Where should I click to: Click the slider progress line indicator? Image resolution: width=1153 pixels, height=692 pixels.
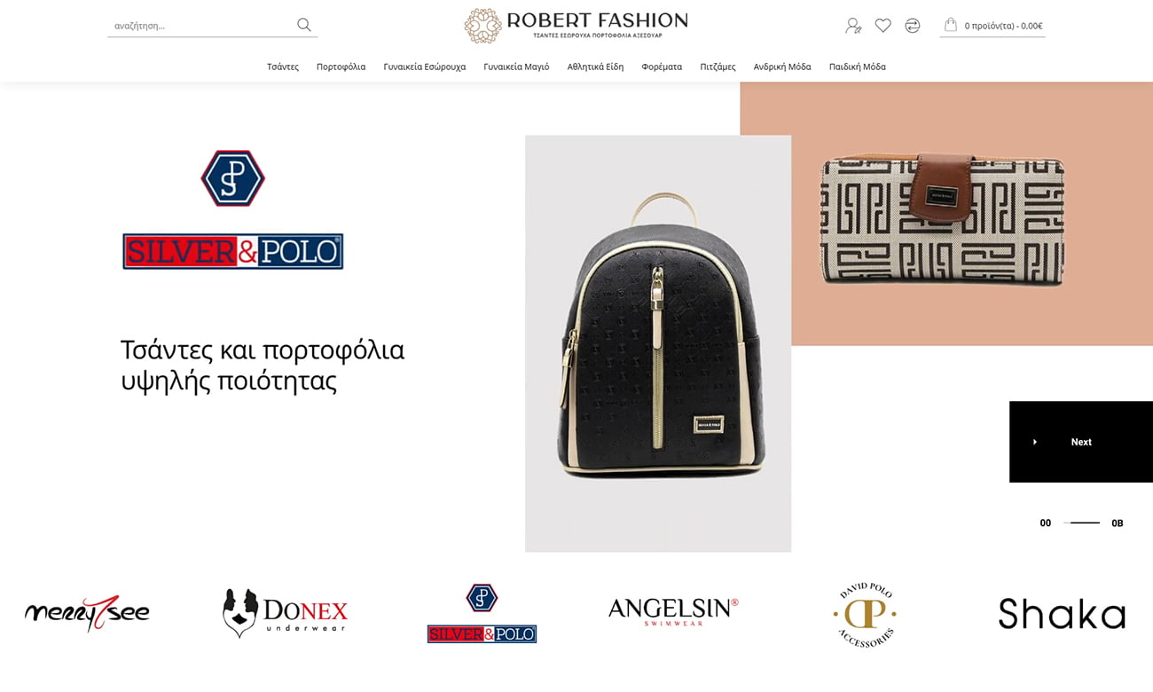1082,523
